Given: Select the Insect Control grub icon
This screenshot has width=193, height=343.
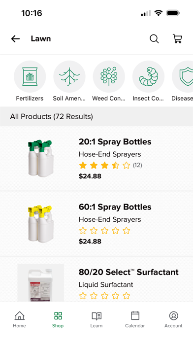Looking at the screenshot, I should coord(148,76).
